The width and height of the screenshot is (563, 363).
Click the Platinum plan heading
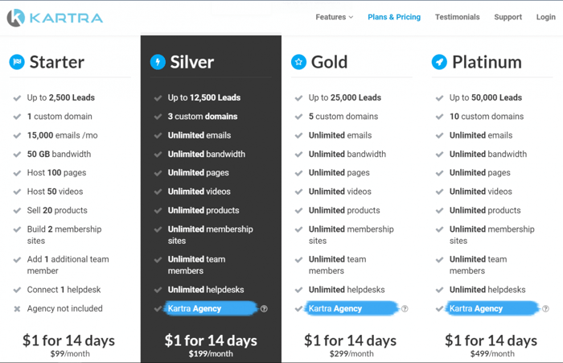pos(487,62)
